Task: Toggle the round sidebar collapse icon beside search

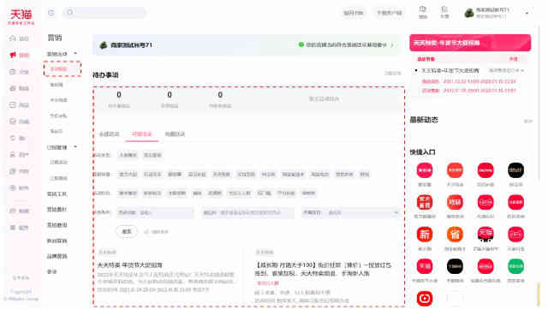Action: pyautogui.click(x=51, y=13)
